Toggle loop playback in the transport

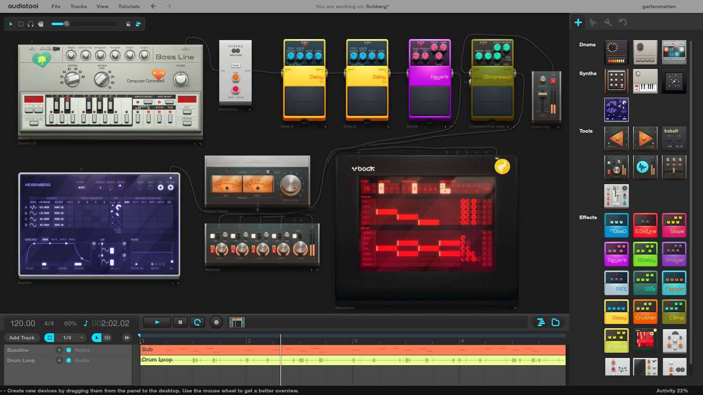(197, 322)
